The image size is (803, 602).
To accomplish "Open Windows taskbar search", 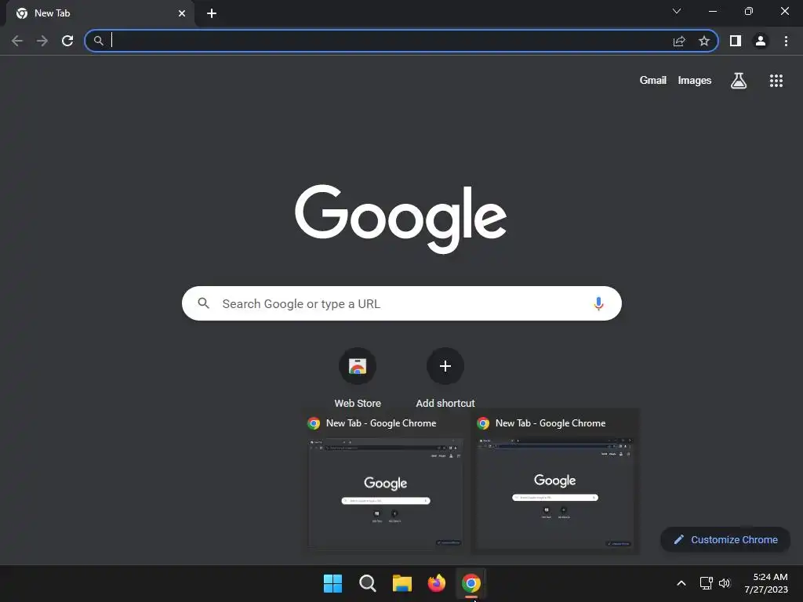I will [368, 583].
